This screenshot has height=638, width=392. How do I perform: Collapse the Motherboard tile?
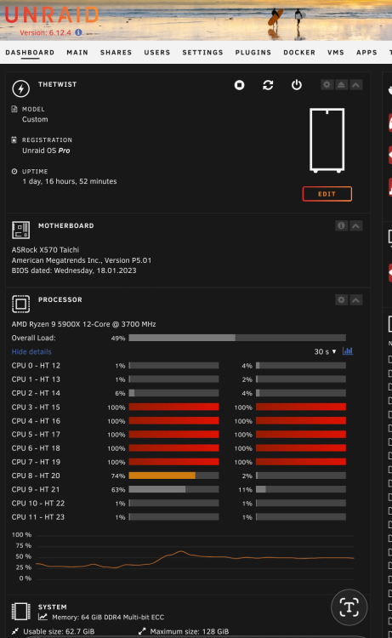coord(355,225)
